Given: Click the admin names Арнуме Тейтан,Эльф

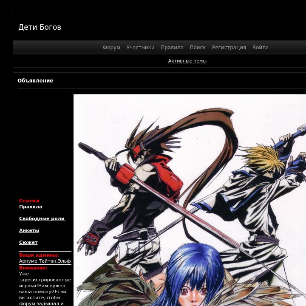Looking at the screenshot, I should click(x=45, y=261).
